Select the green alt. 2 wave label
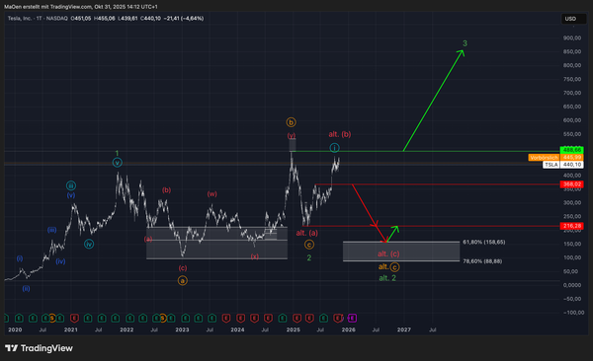This screenshot has width=593, height=361. tap(387, 278)
